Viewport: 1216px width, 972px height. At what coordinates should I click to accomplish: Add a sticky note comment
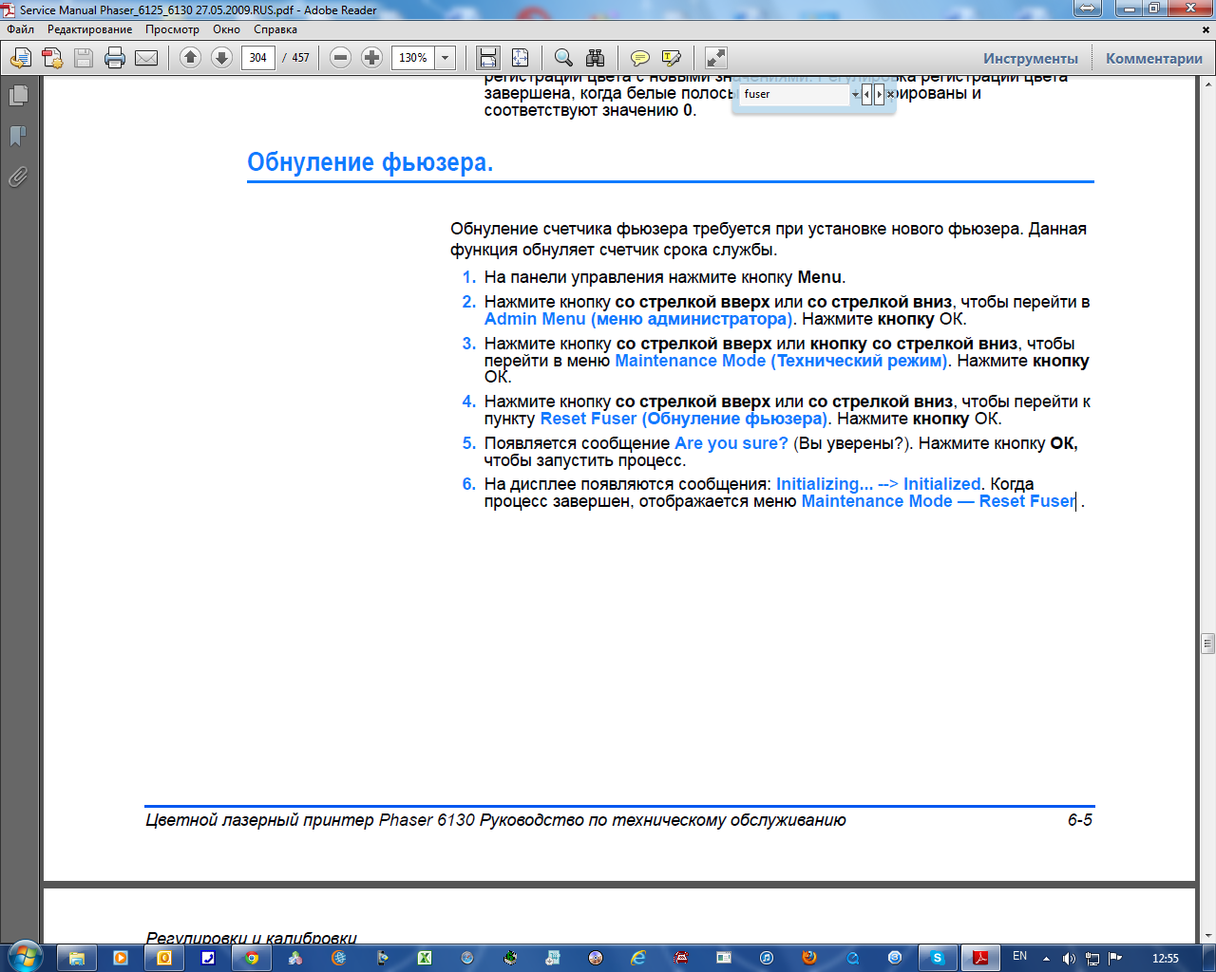coord(640,58)
